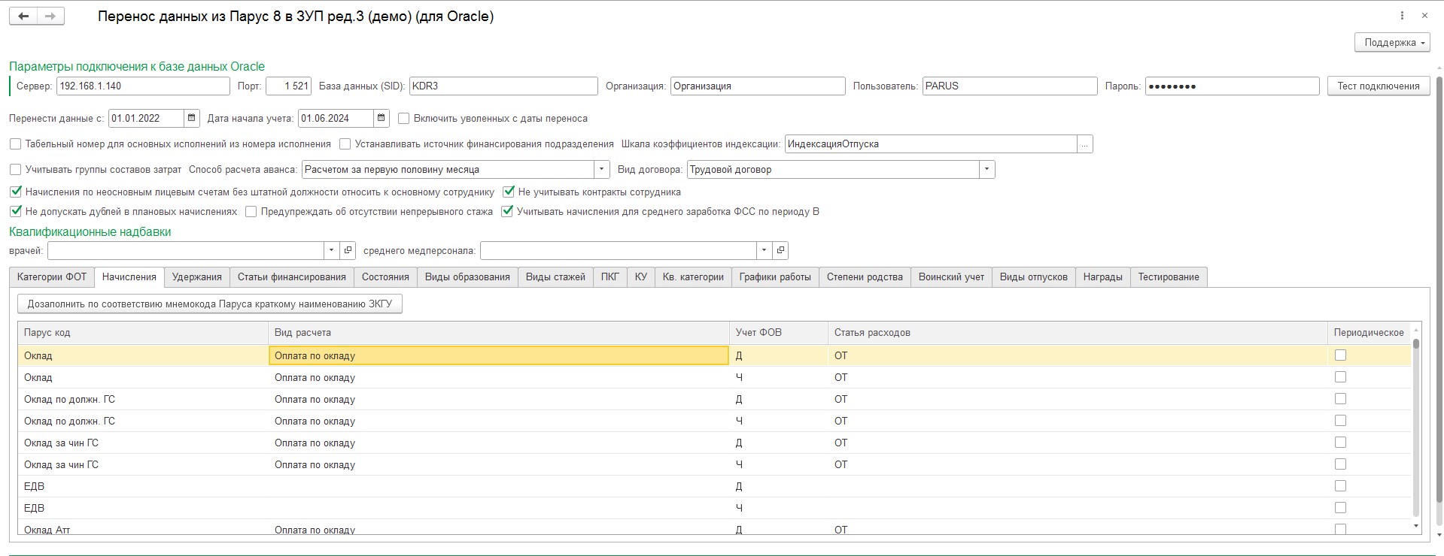Open ellipsis picker for 'Шкала коэффициентов индексации'

pos(1085,144)
